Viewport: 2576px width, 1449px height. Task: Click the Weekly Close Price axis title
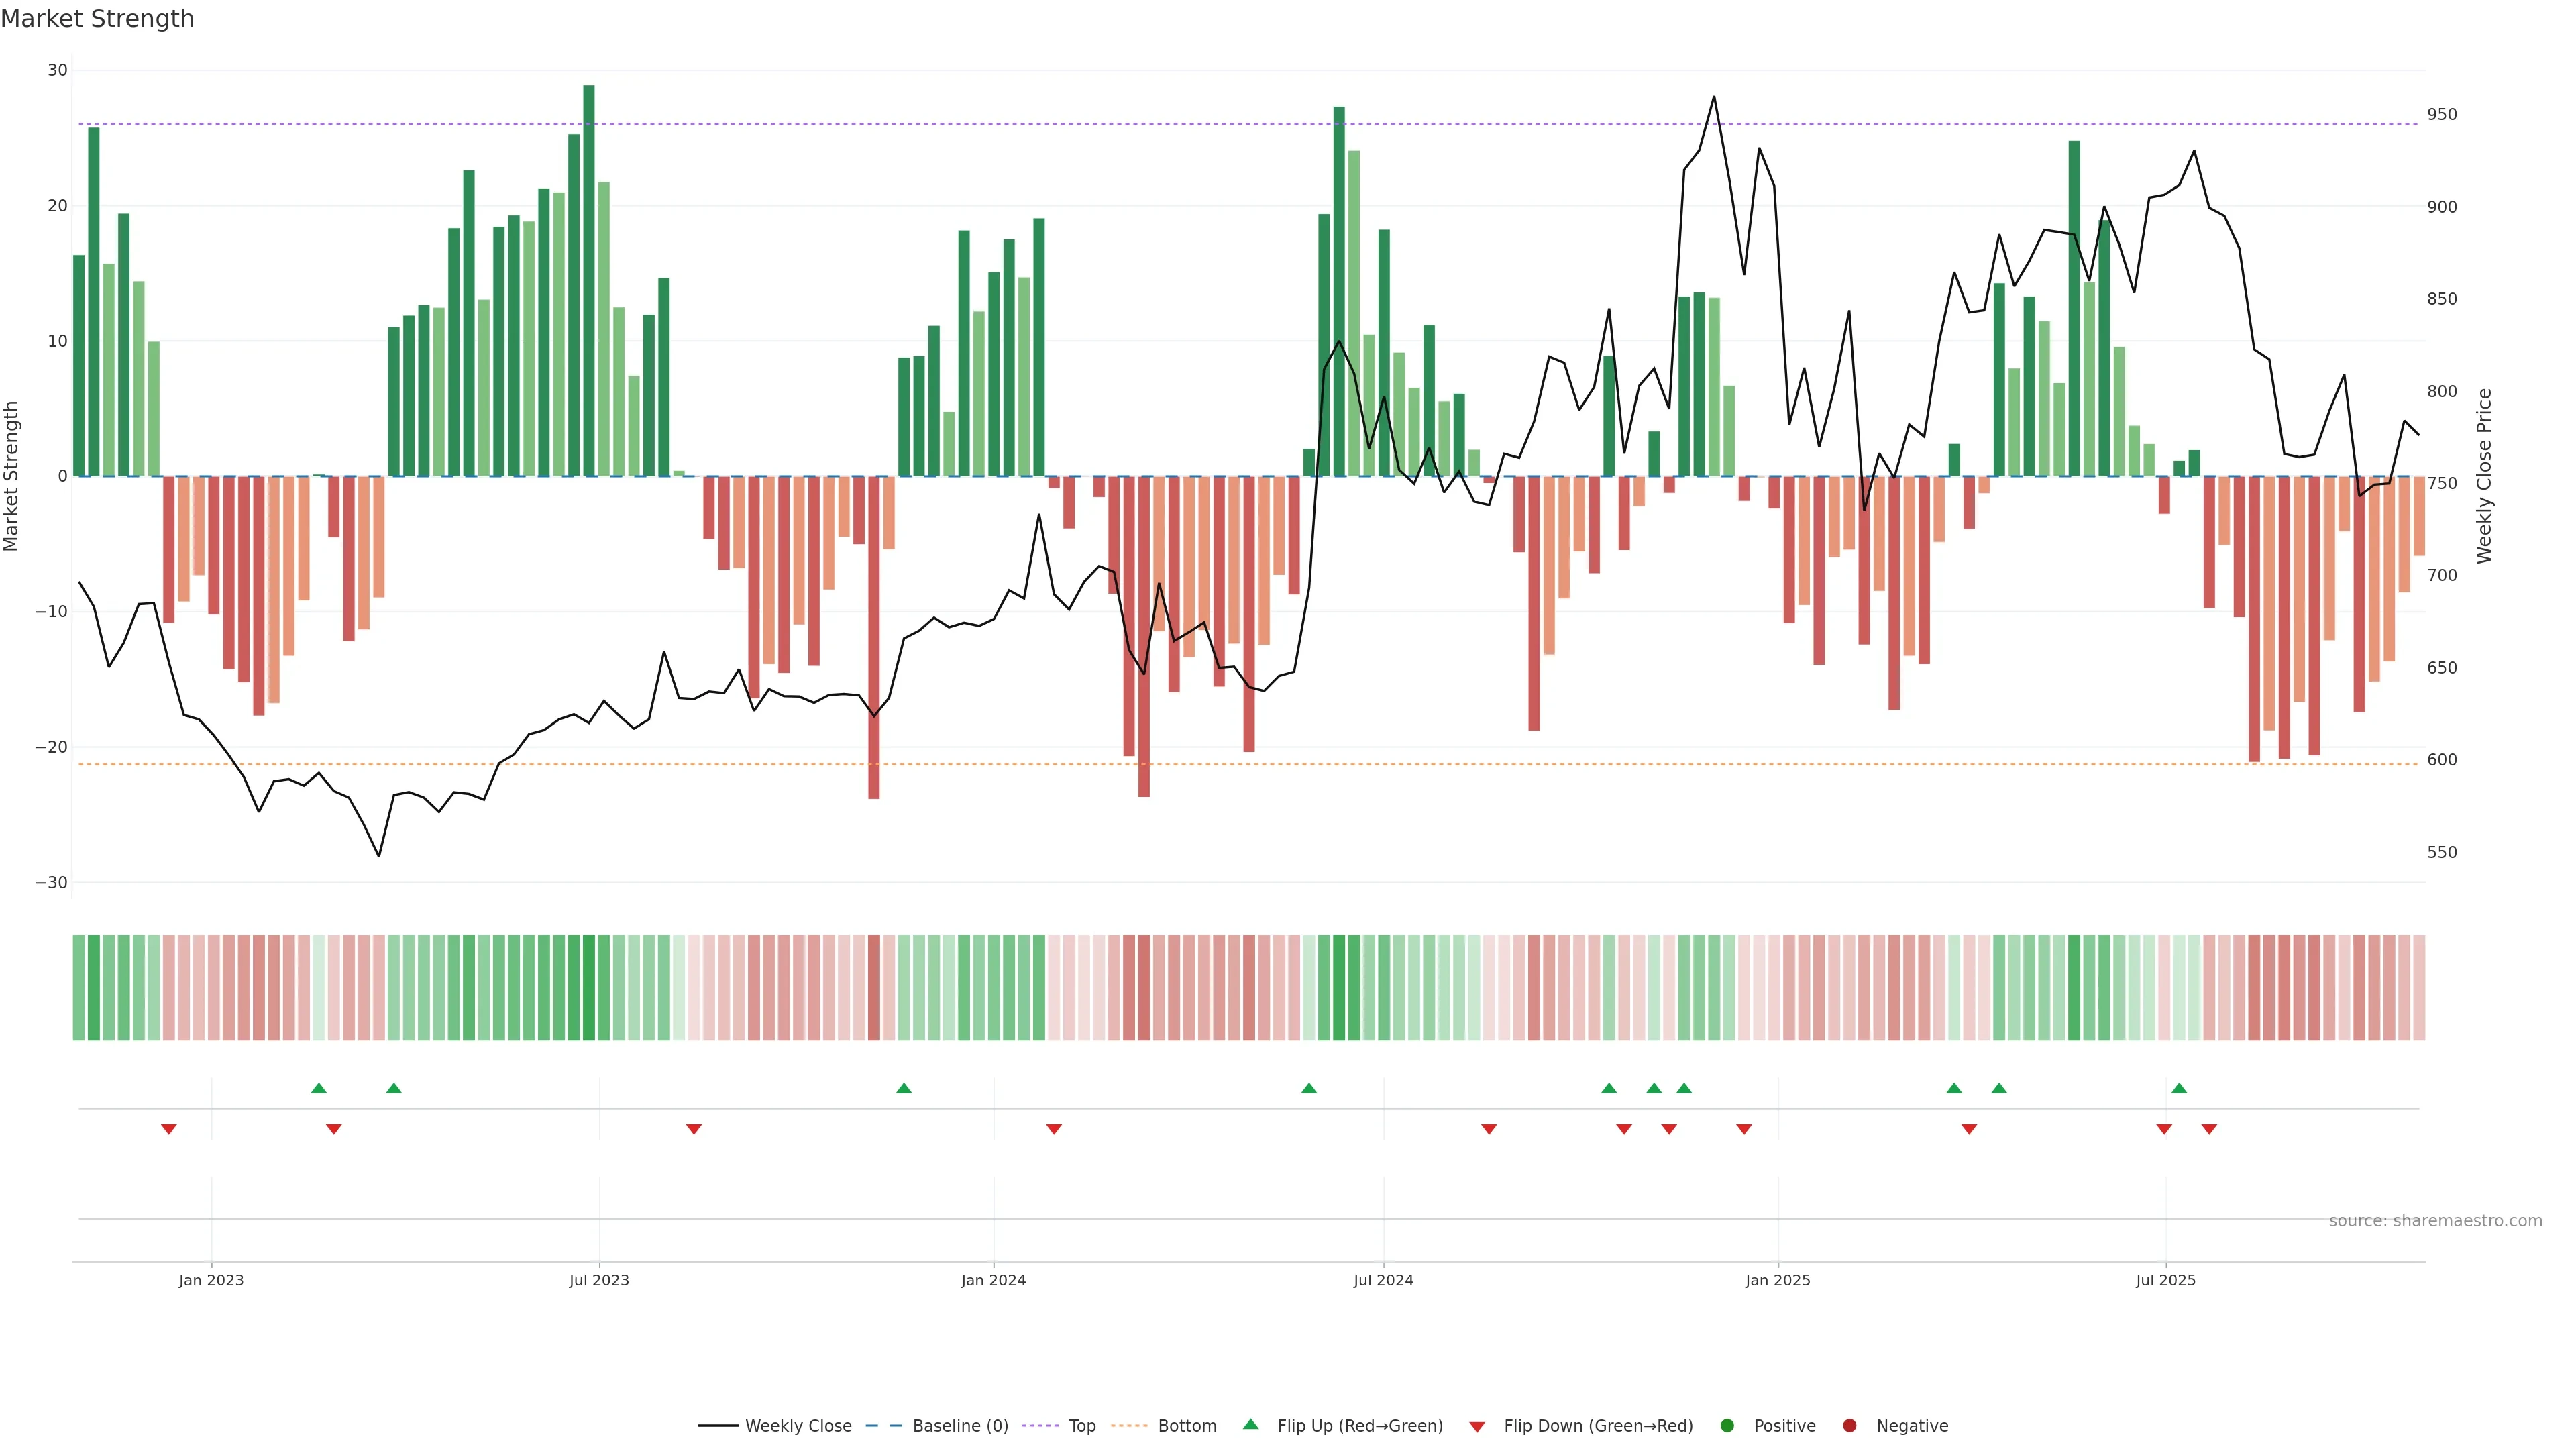tap(2484, 476)
